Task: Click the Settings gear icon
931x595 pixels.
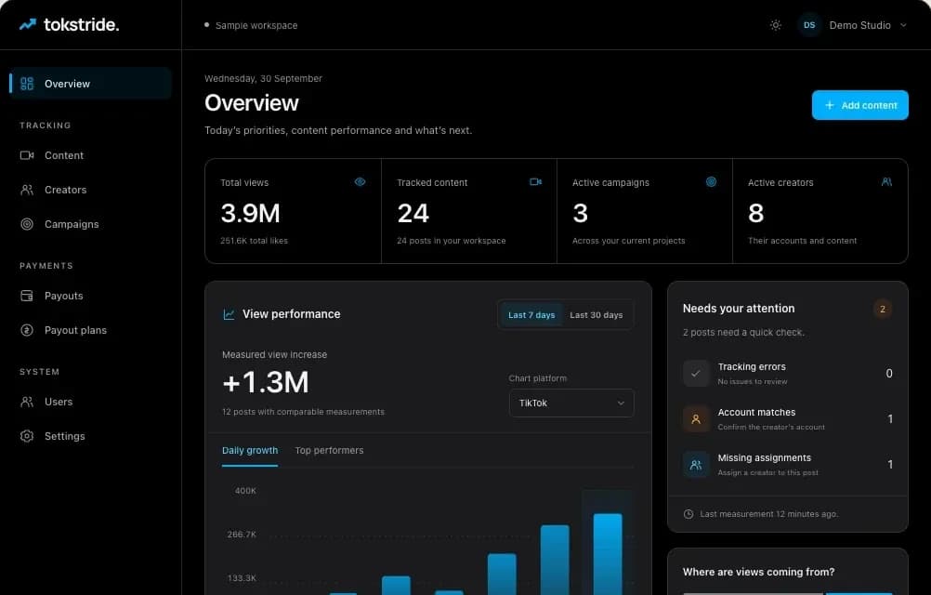Action: pyautogui.click(x=27, y=436)
